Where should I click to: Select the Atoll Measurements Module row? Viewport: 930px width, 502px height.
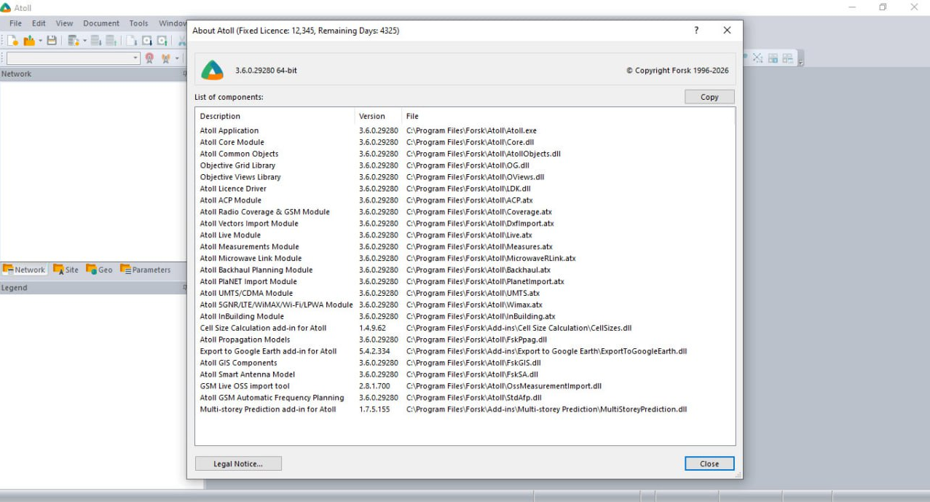465,247
